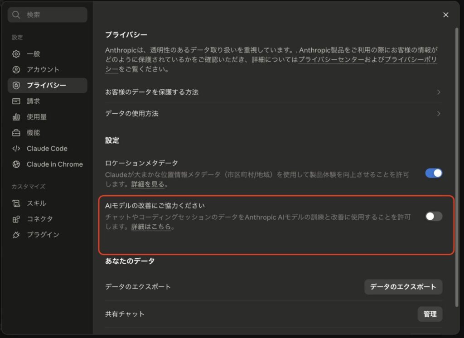
Task: Click the gear icon beside 一般
Action: [16, 54]
